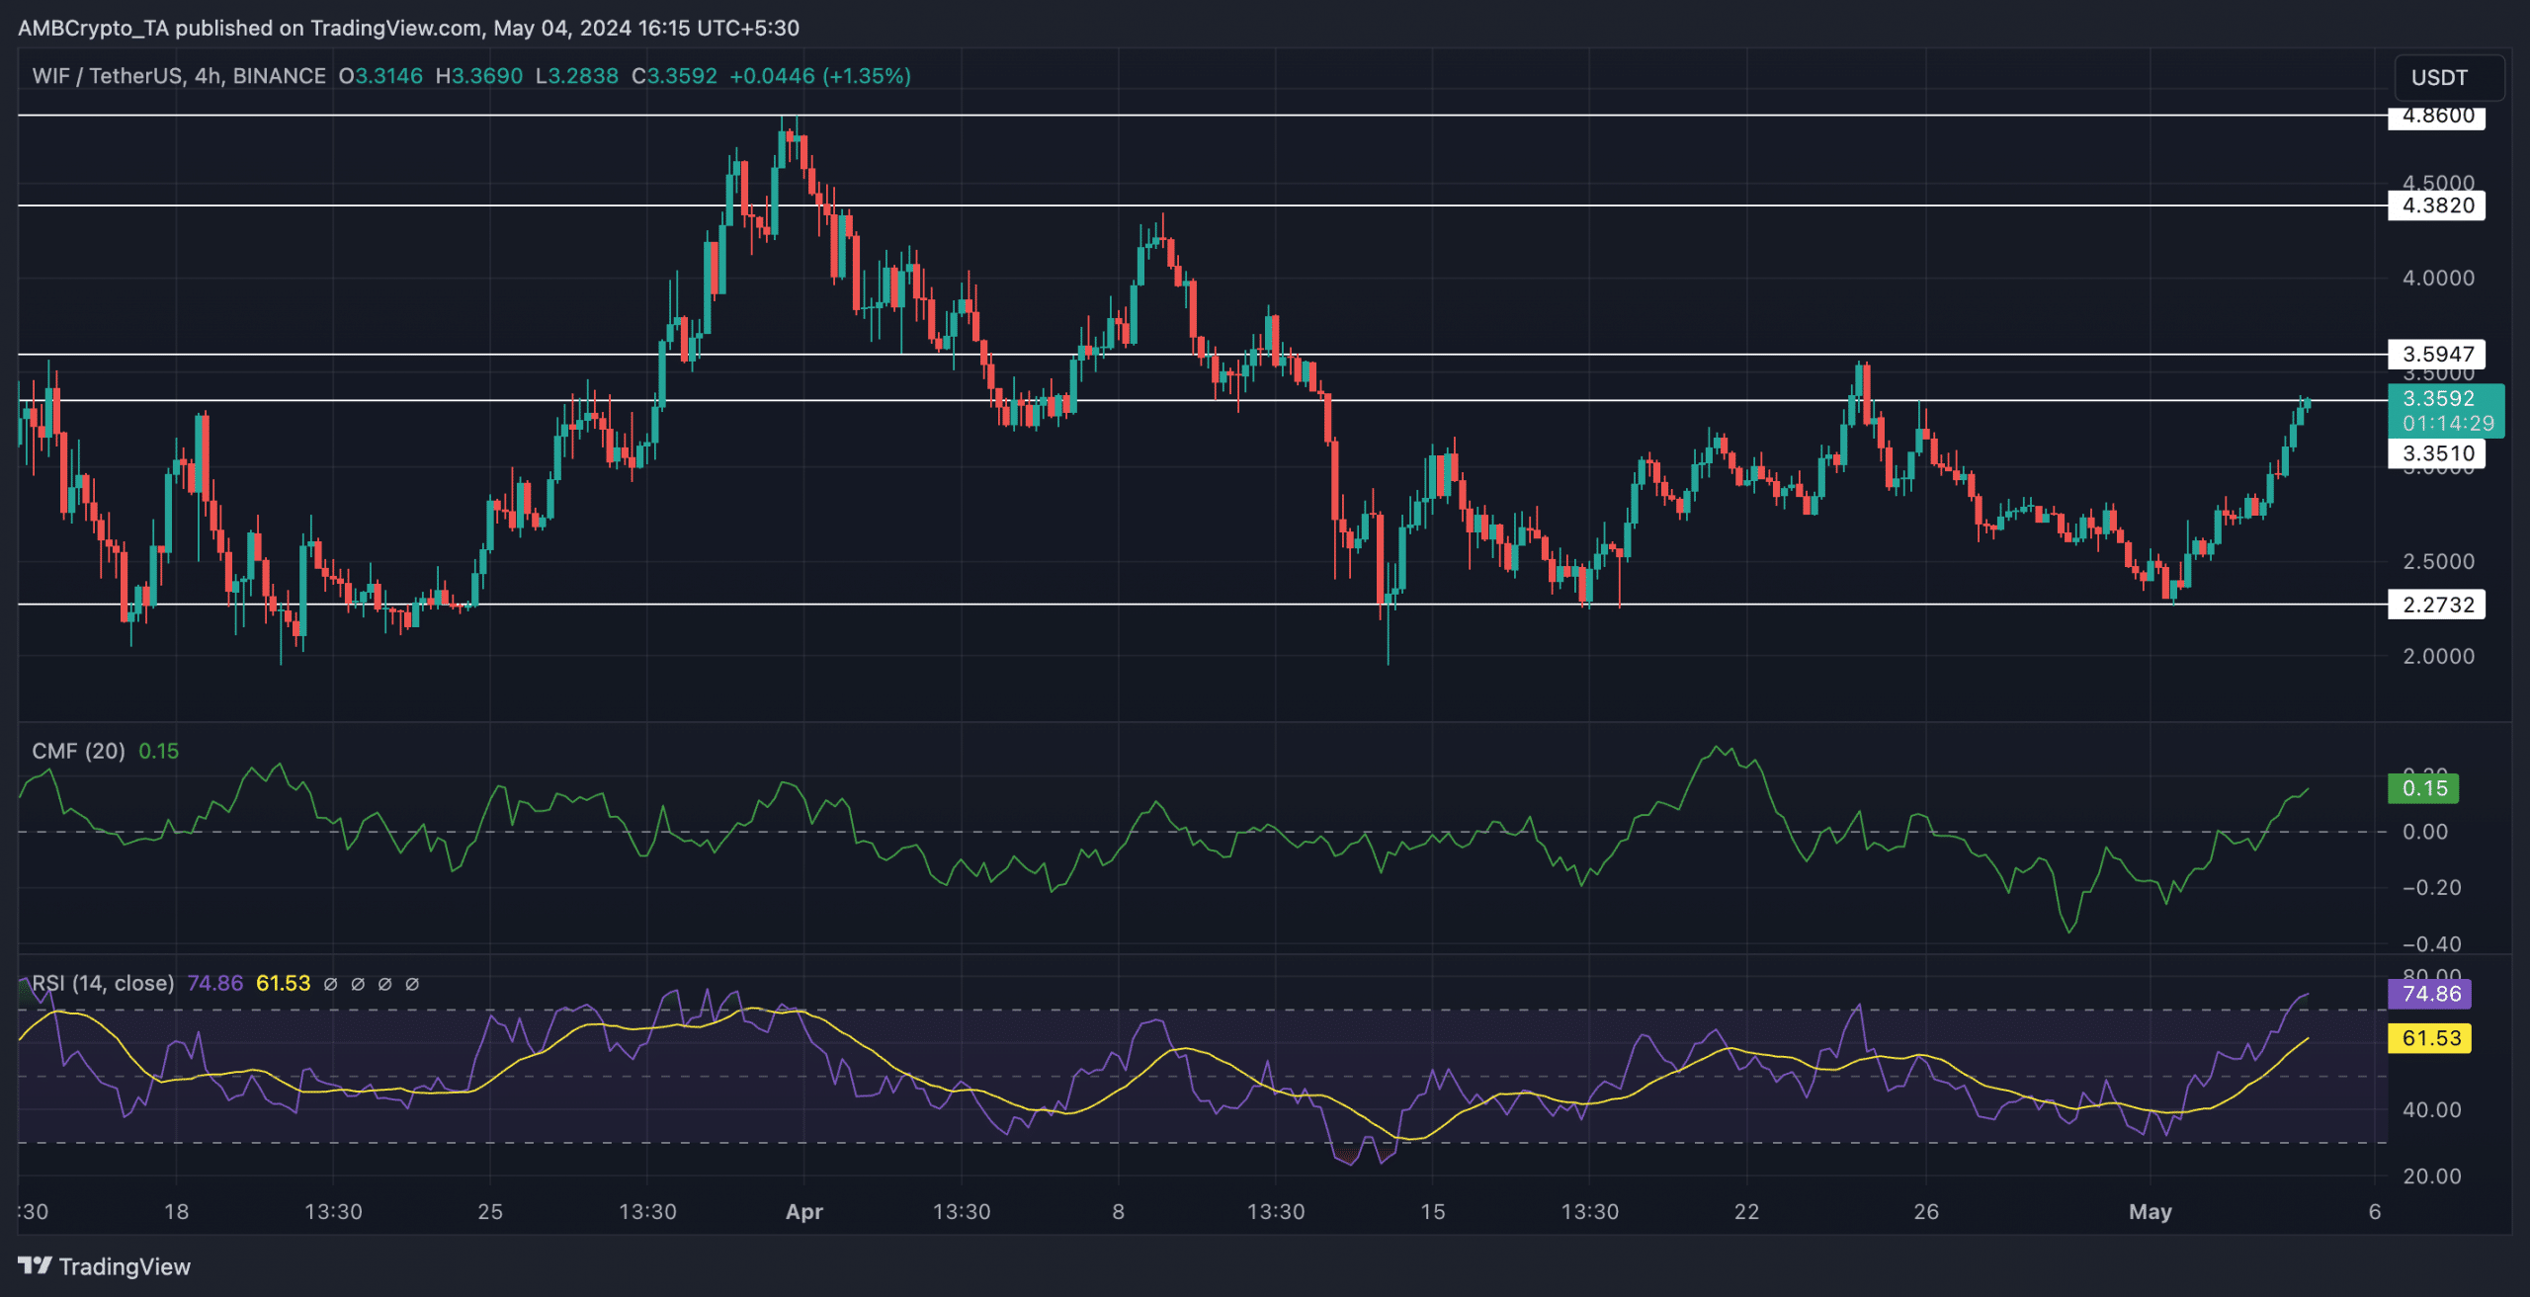Click the May date on time axis
The width and height of the screenshot is (2530, 1297).
2150,1212
